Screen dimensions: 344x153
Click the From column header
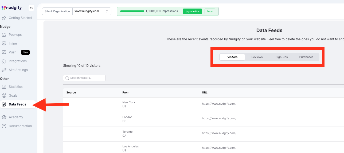(x=126, y=93)
